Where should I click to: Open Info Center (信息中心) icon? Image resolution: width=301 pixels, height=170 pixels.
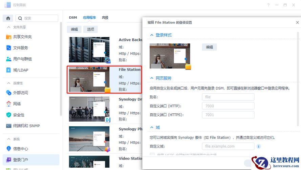[9, 149]
